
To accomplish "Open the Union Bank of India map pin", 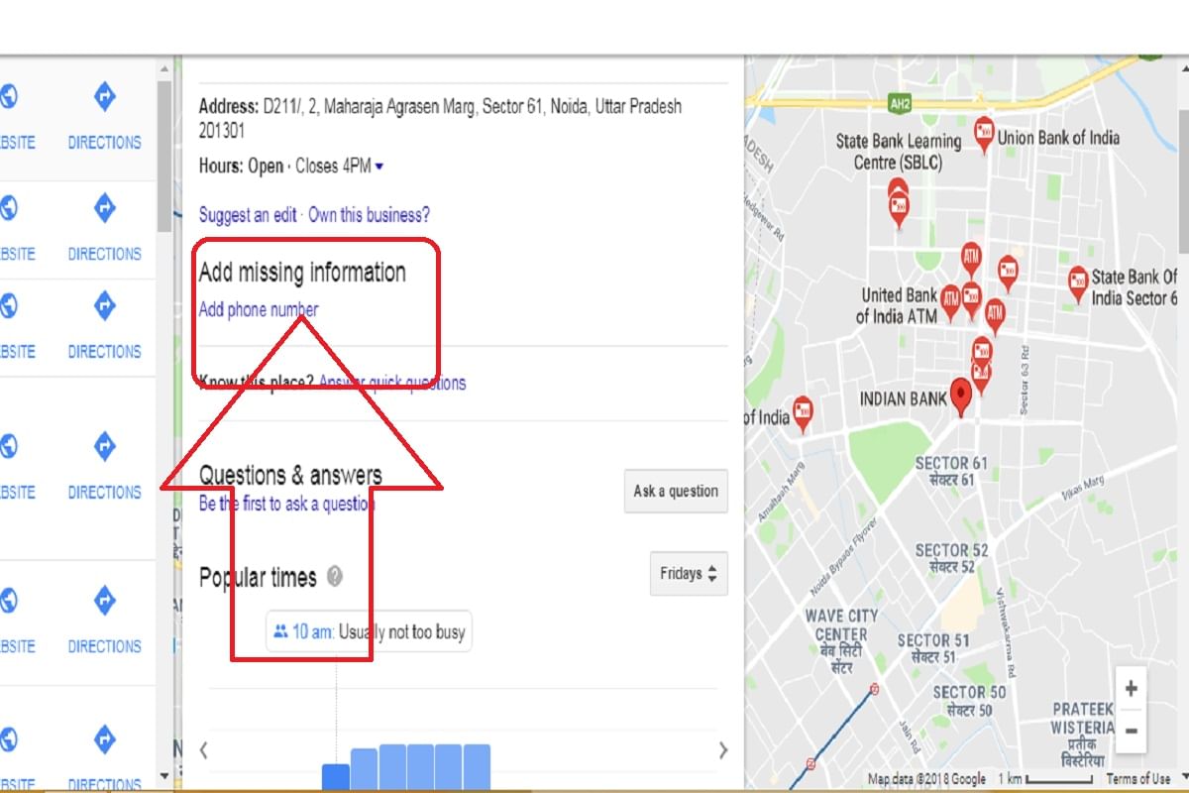I will click(x=982, y=133).
